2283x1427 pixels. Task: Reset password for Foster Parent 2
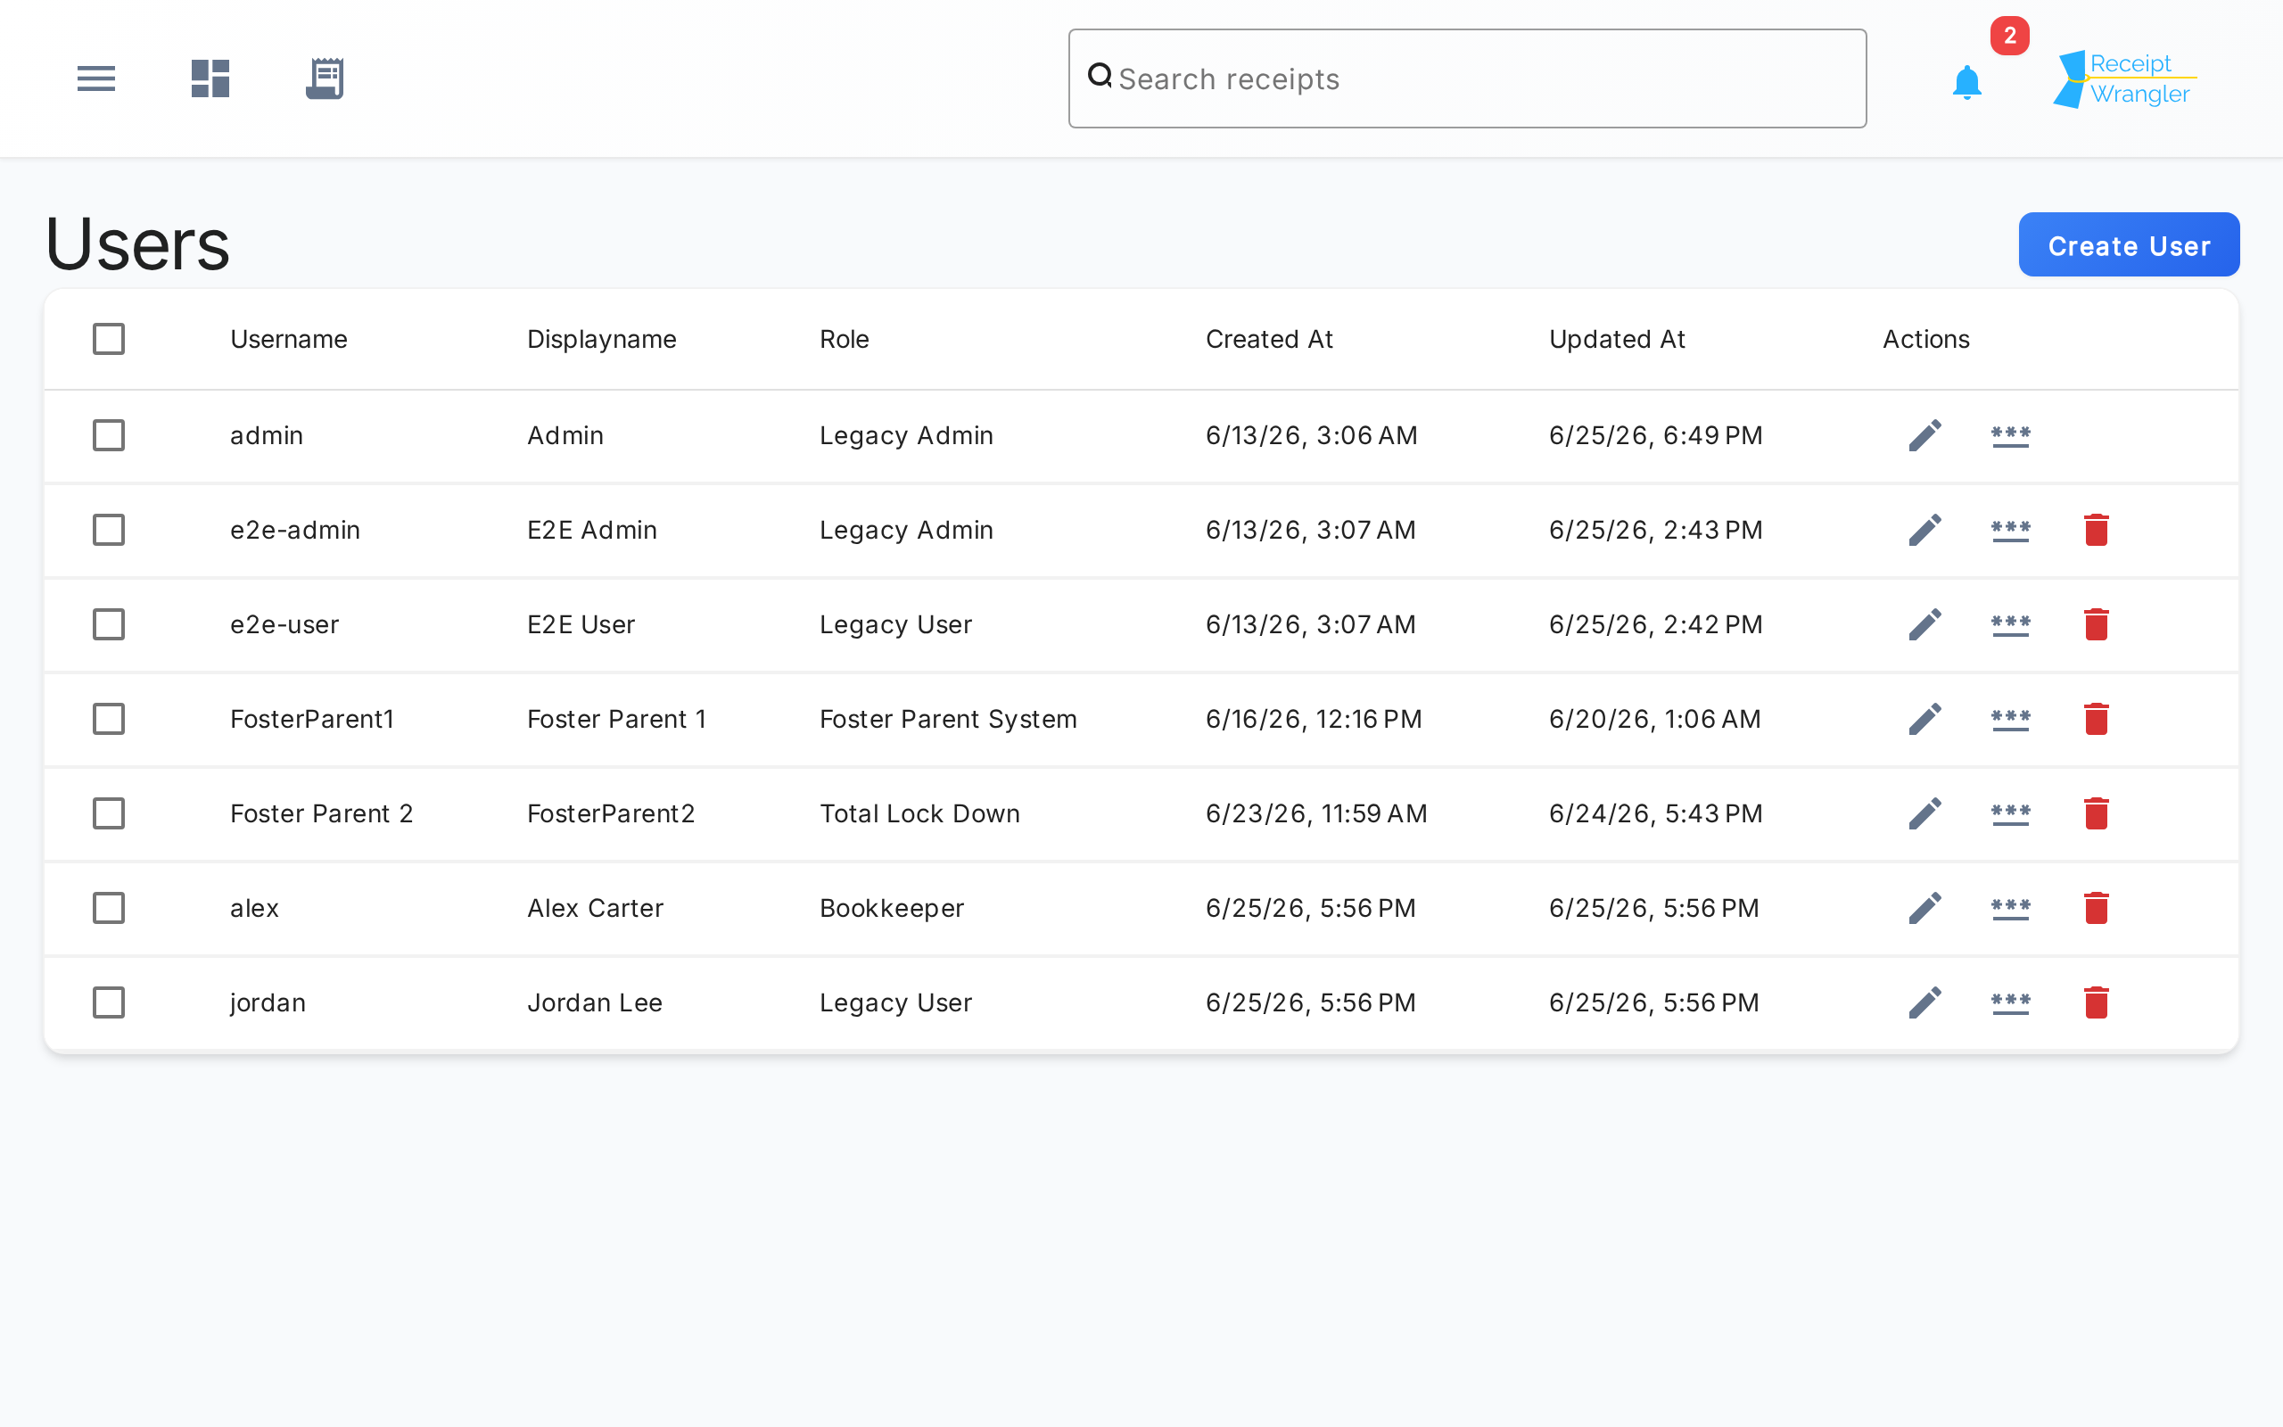[x=2010, y=812]
